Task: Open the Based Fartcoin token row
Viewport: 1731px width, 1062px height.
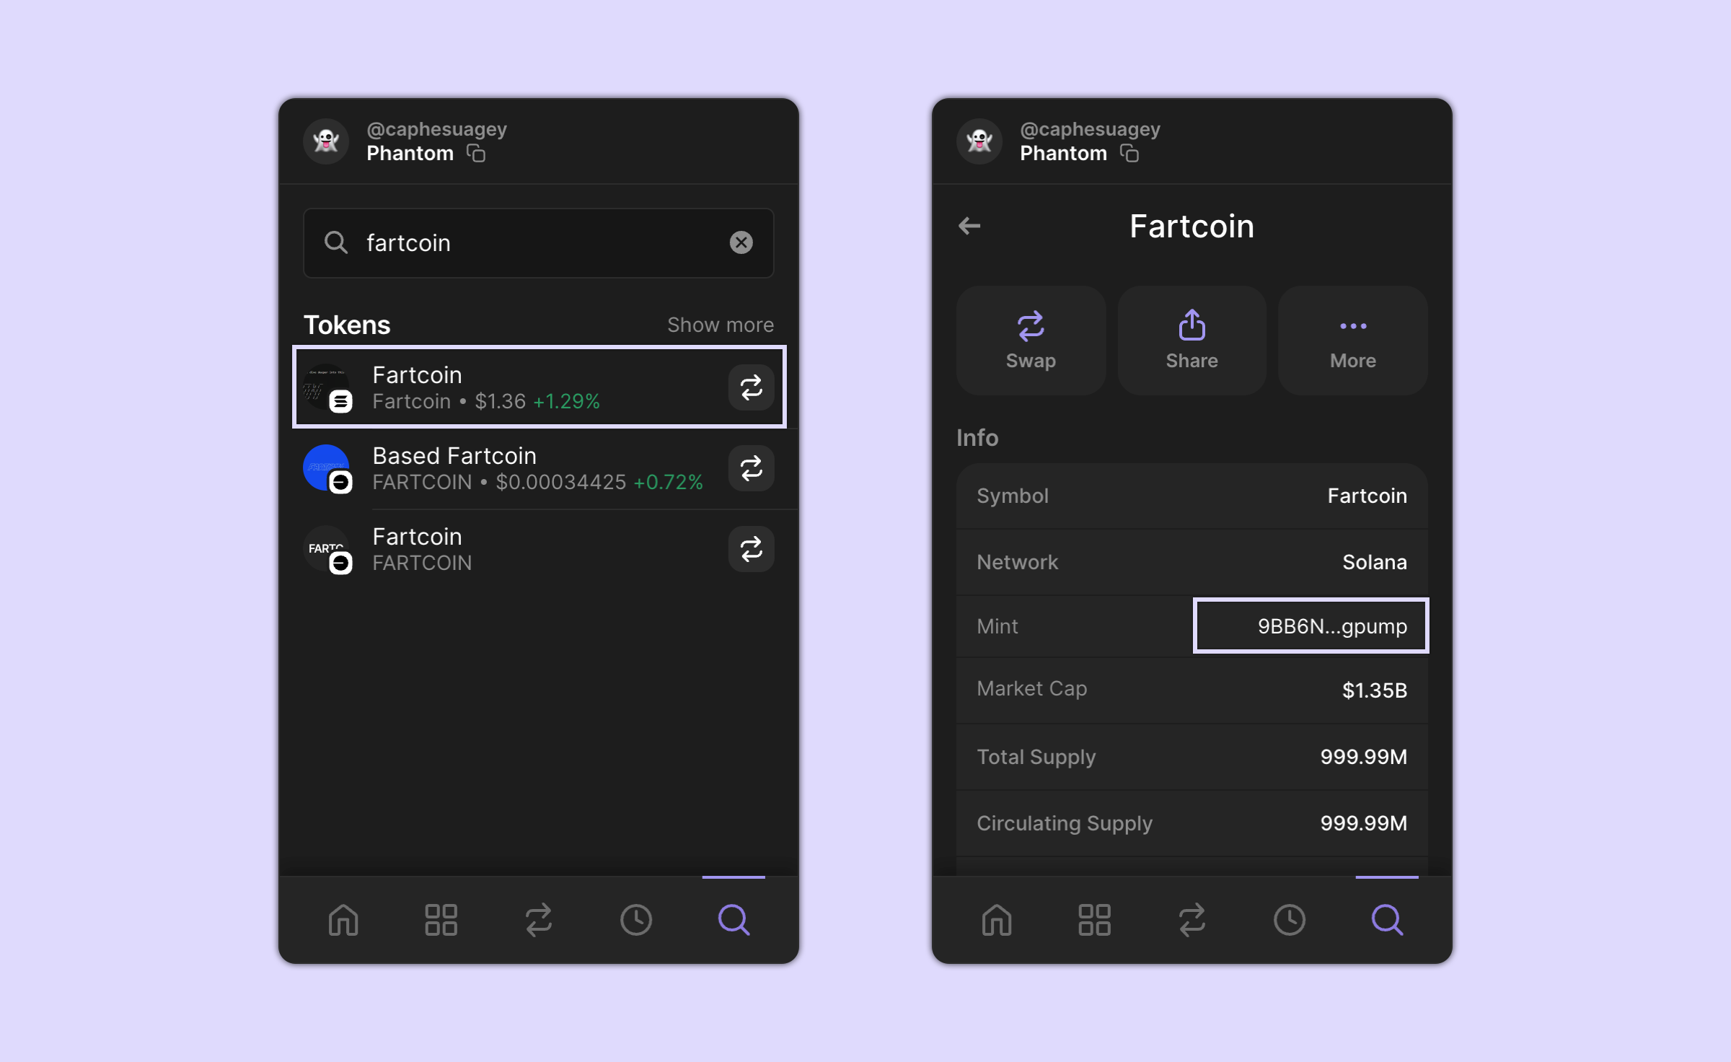Action: (539, 468)
